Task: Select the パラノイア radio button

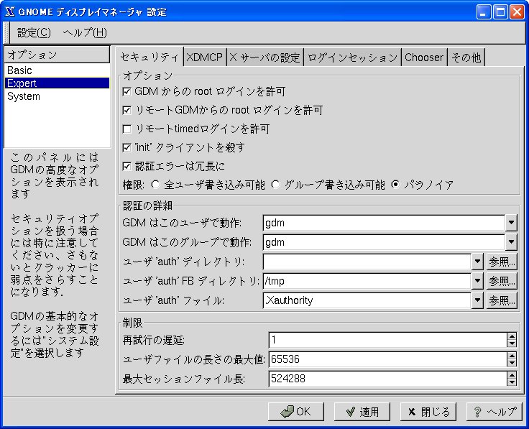Action: 395,185
